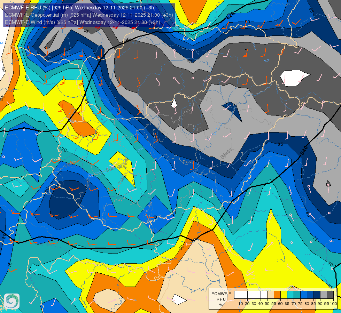
Task: Pick the yellow 60–65 legend swatch
Action: point(284,295)
